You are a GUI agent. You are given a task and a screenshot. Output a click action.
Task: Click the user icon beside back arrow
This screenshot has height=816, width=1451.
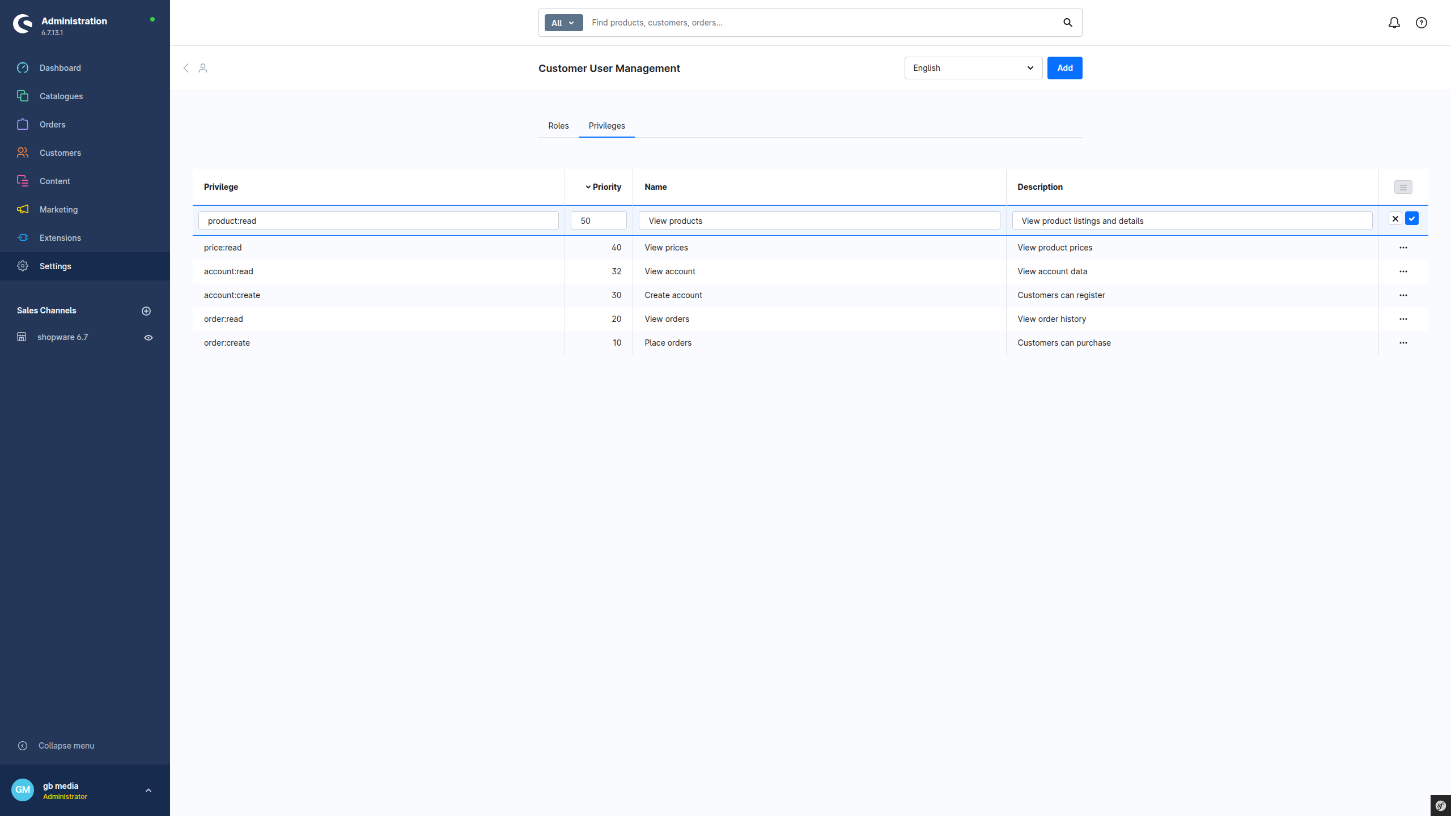click(203, 68)
